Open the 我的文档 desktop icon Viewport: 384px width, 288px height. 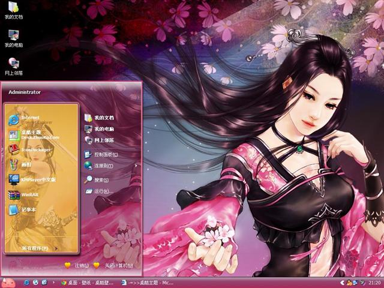(13, 10)
